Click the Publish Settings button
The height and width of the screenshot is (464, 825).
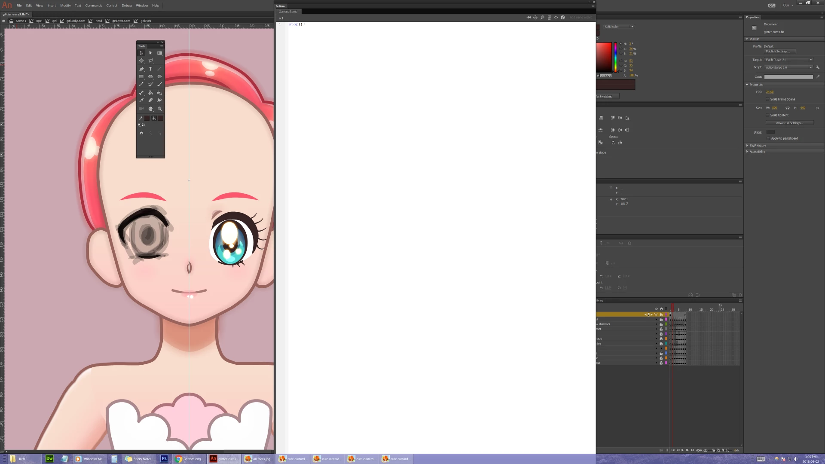pyautogui.click(x=779, y=52)
